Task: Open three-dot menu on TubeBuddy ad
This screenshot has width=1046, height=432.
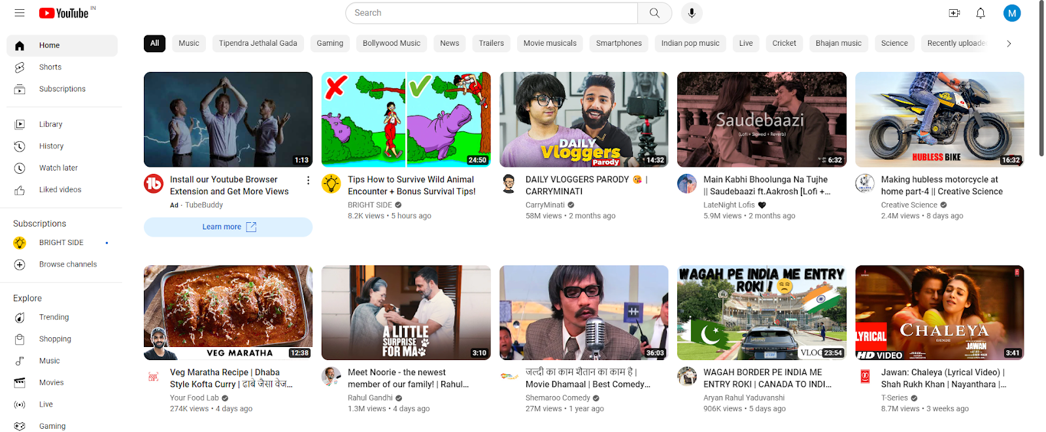Action: (x=308, y=180)
